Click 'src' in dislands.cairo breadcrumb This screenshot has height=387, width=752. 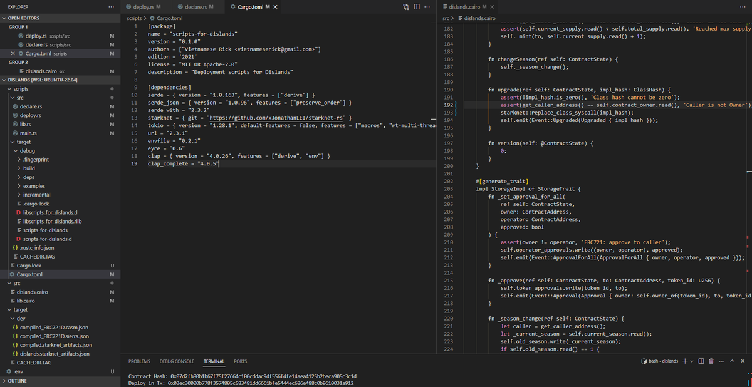[x=447, y=18]
